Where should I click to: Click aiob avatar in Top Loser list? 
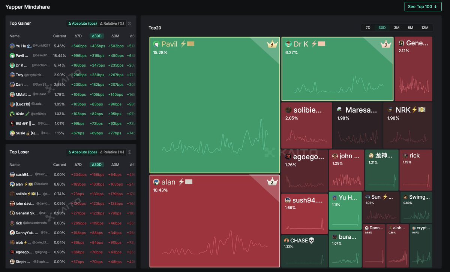(12, 242)
